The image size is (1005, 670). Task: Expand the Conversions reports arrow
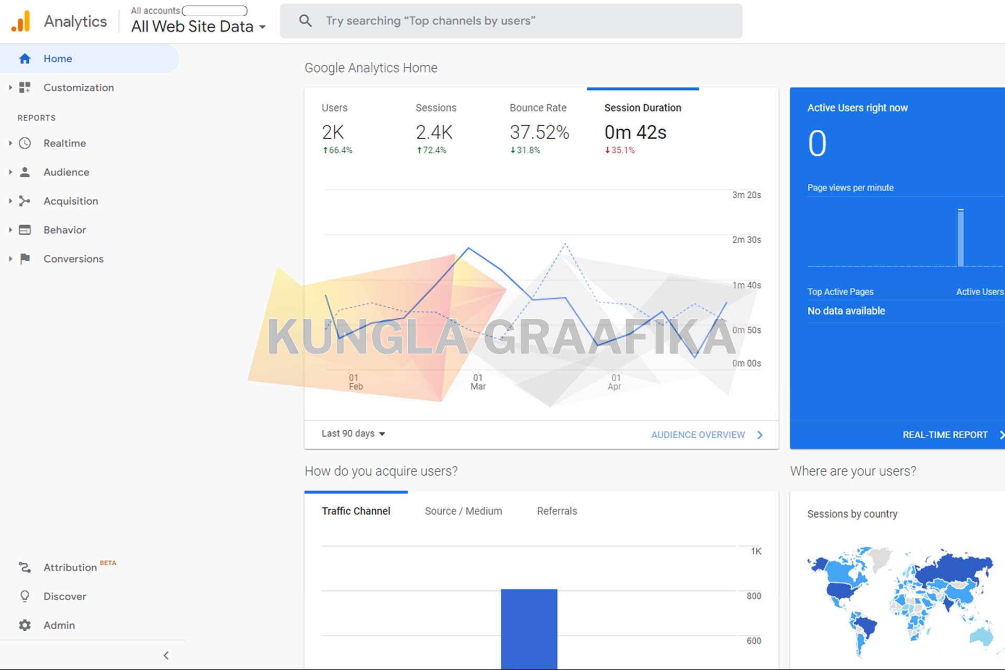[10, 259]
